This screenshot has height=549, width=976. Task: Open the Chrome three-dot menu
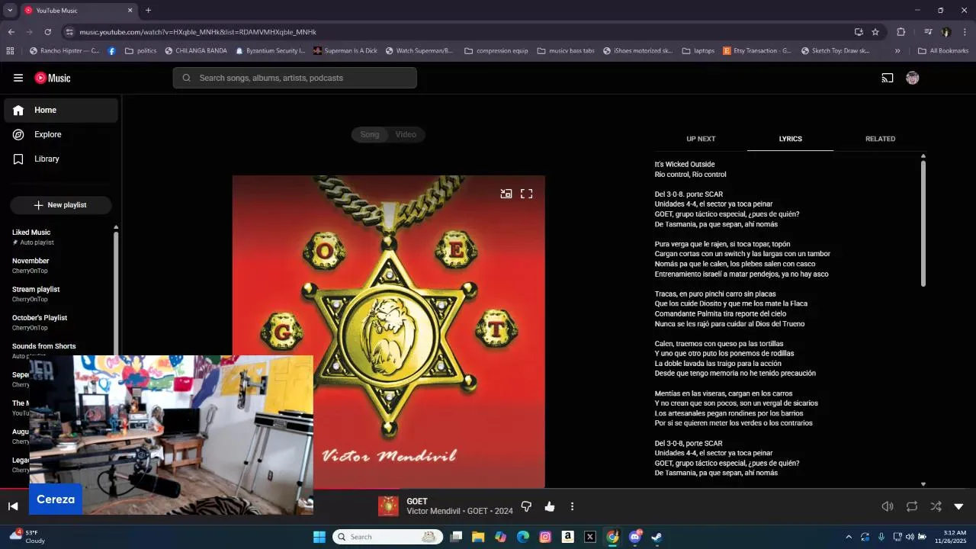tap(965, 32)
